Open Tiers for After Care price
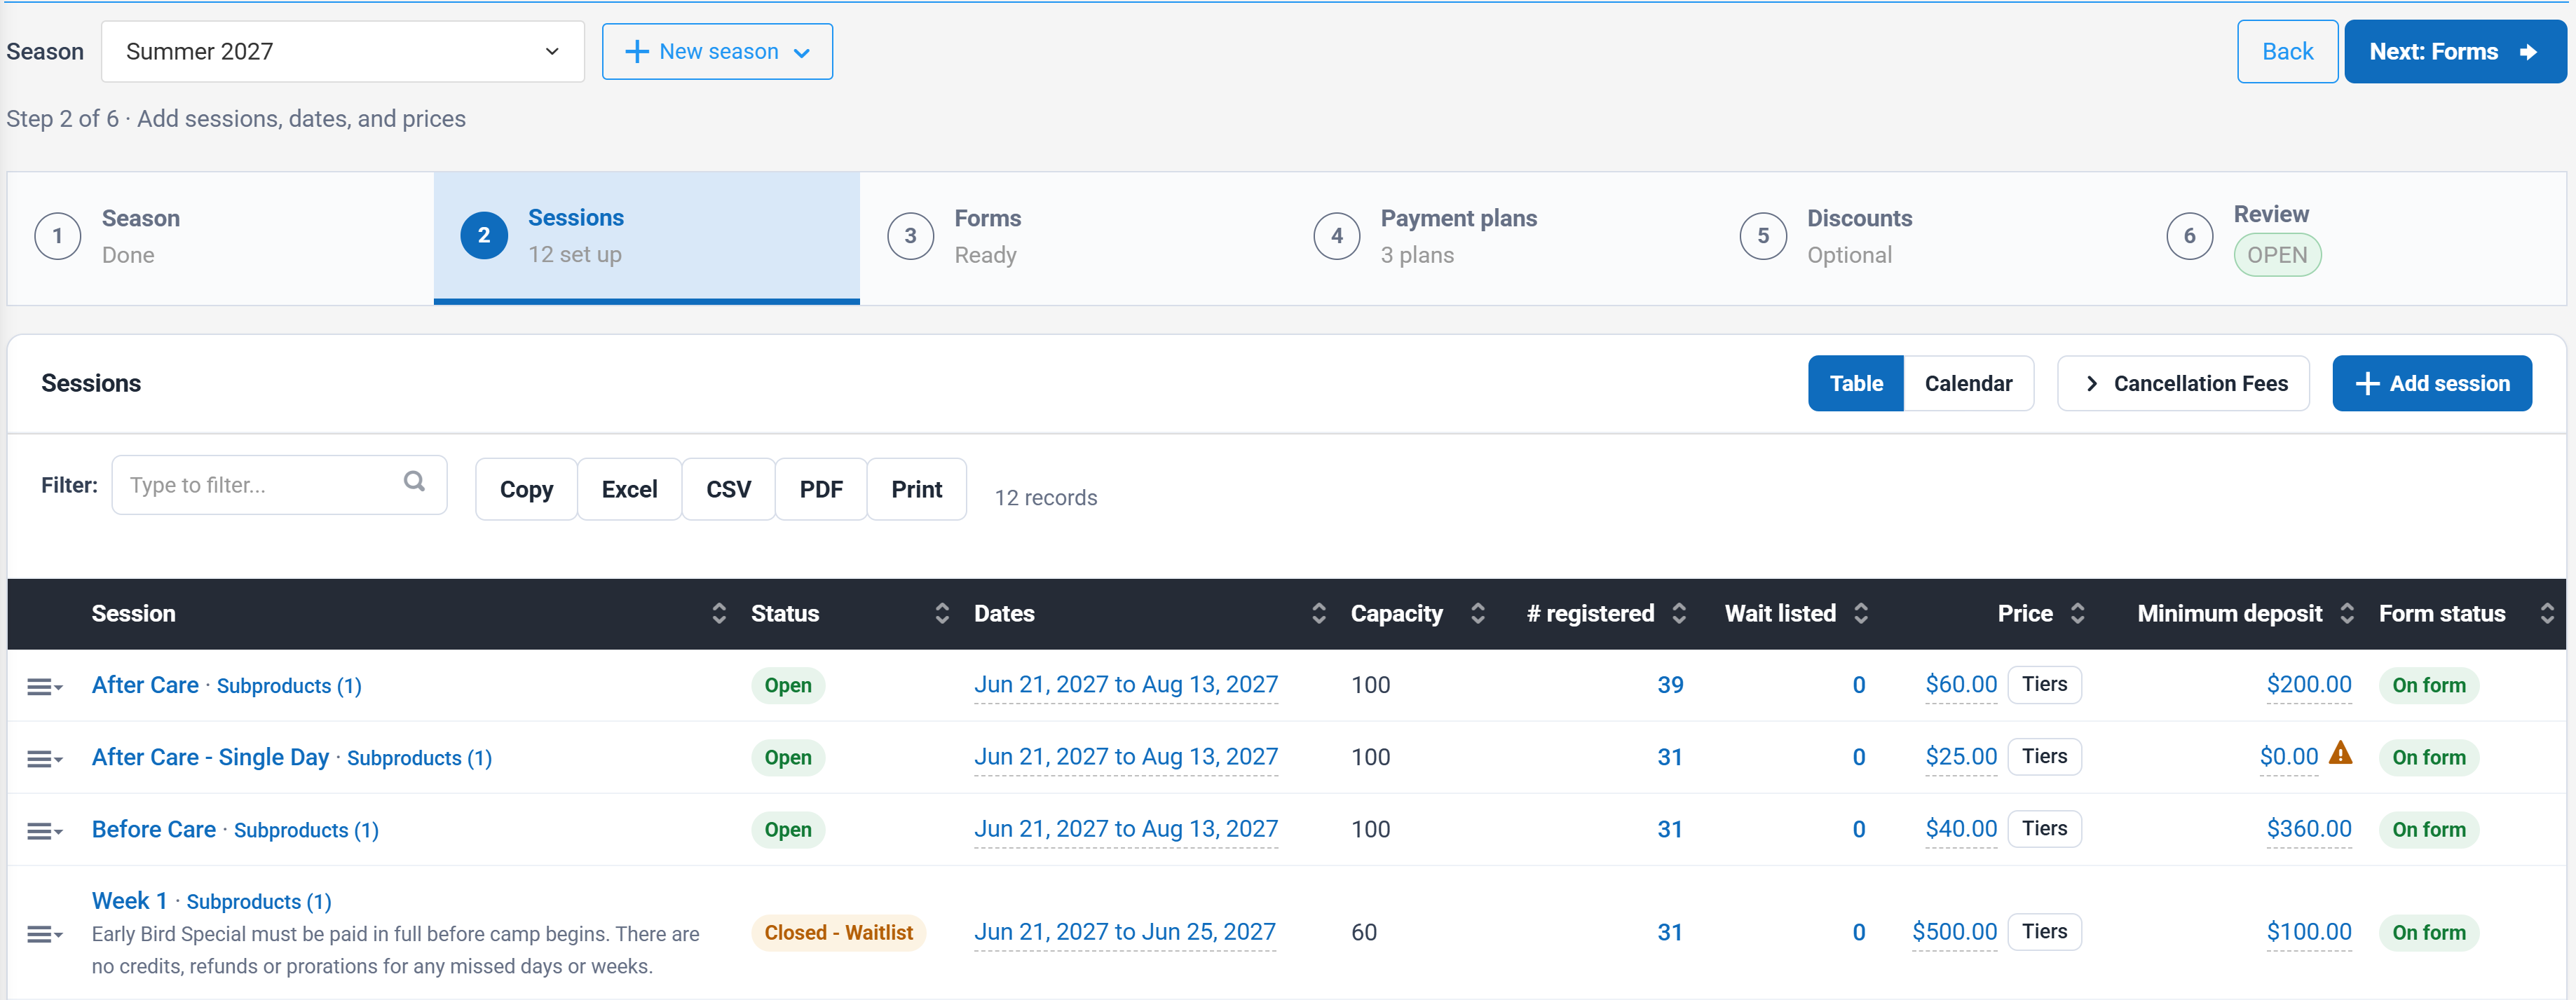Viewport: 2576px width, 1000px height. 2044,684
